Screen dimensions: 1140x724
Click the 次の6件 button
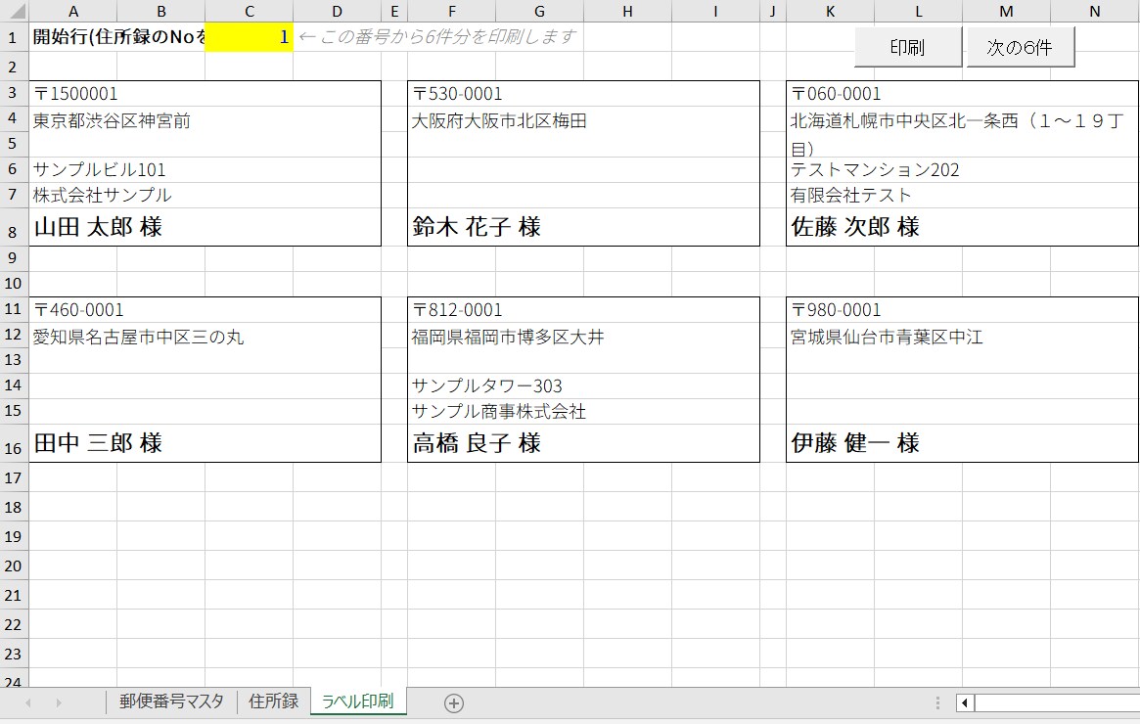[1020, 47]
